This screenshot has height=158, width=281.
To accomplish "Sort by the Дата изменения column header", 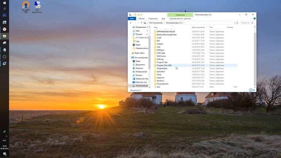I will click(198, 27).
